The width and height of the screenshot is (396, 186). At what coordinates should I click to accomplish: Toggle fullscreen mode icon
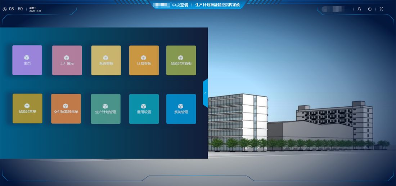(x=381, y=9)
